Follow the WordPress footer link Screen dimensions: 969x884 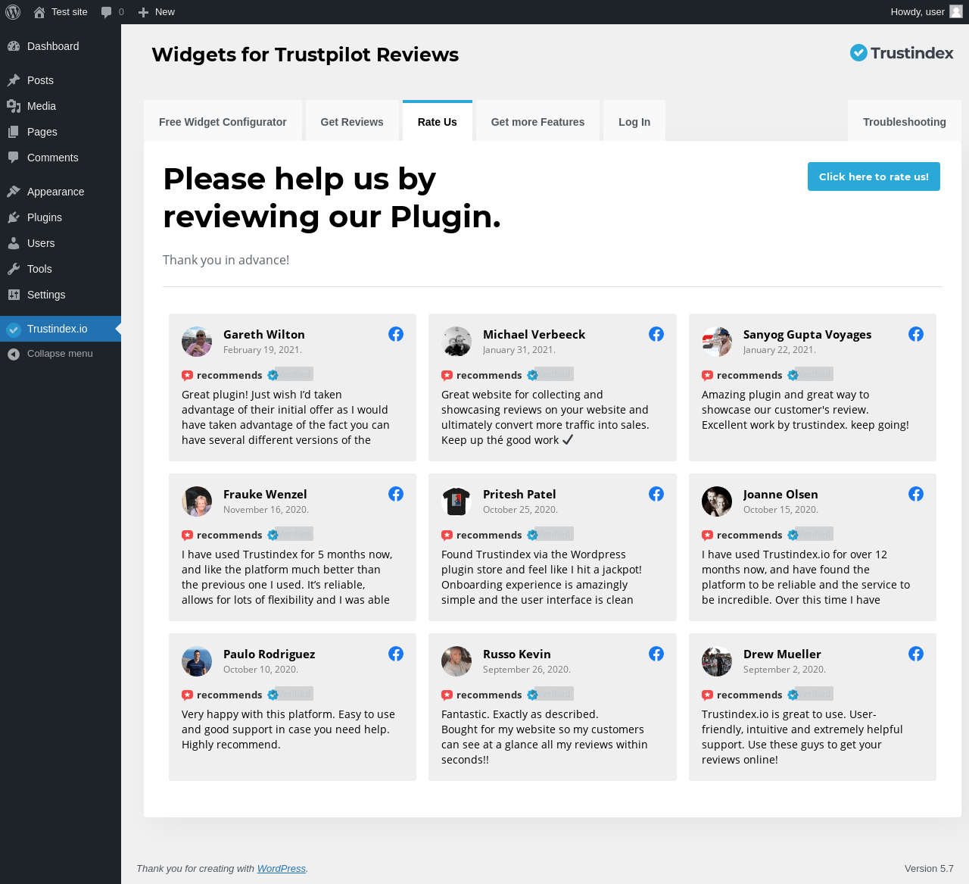281,869
